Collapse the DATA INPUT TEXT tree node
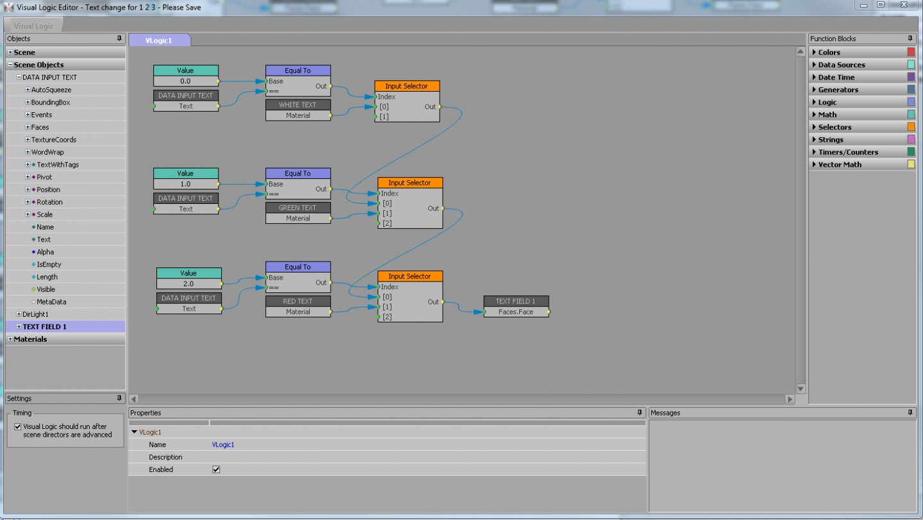This screenshot has width=923, height=520. pos(19,78)
